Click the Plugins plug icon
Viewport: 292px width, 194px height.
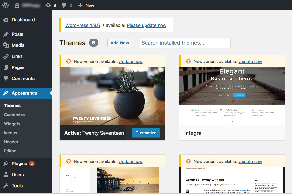pos(6,164)
